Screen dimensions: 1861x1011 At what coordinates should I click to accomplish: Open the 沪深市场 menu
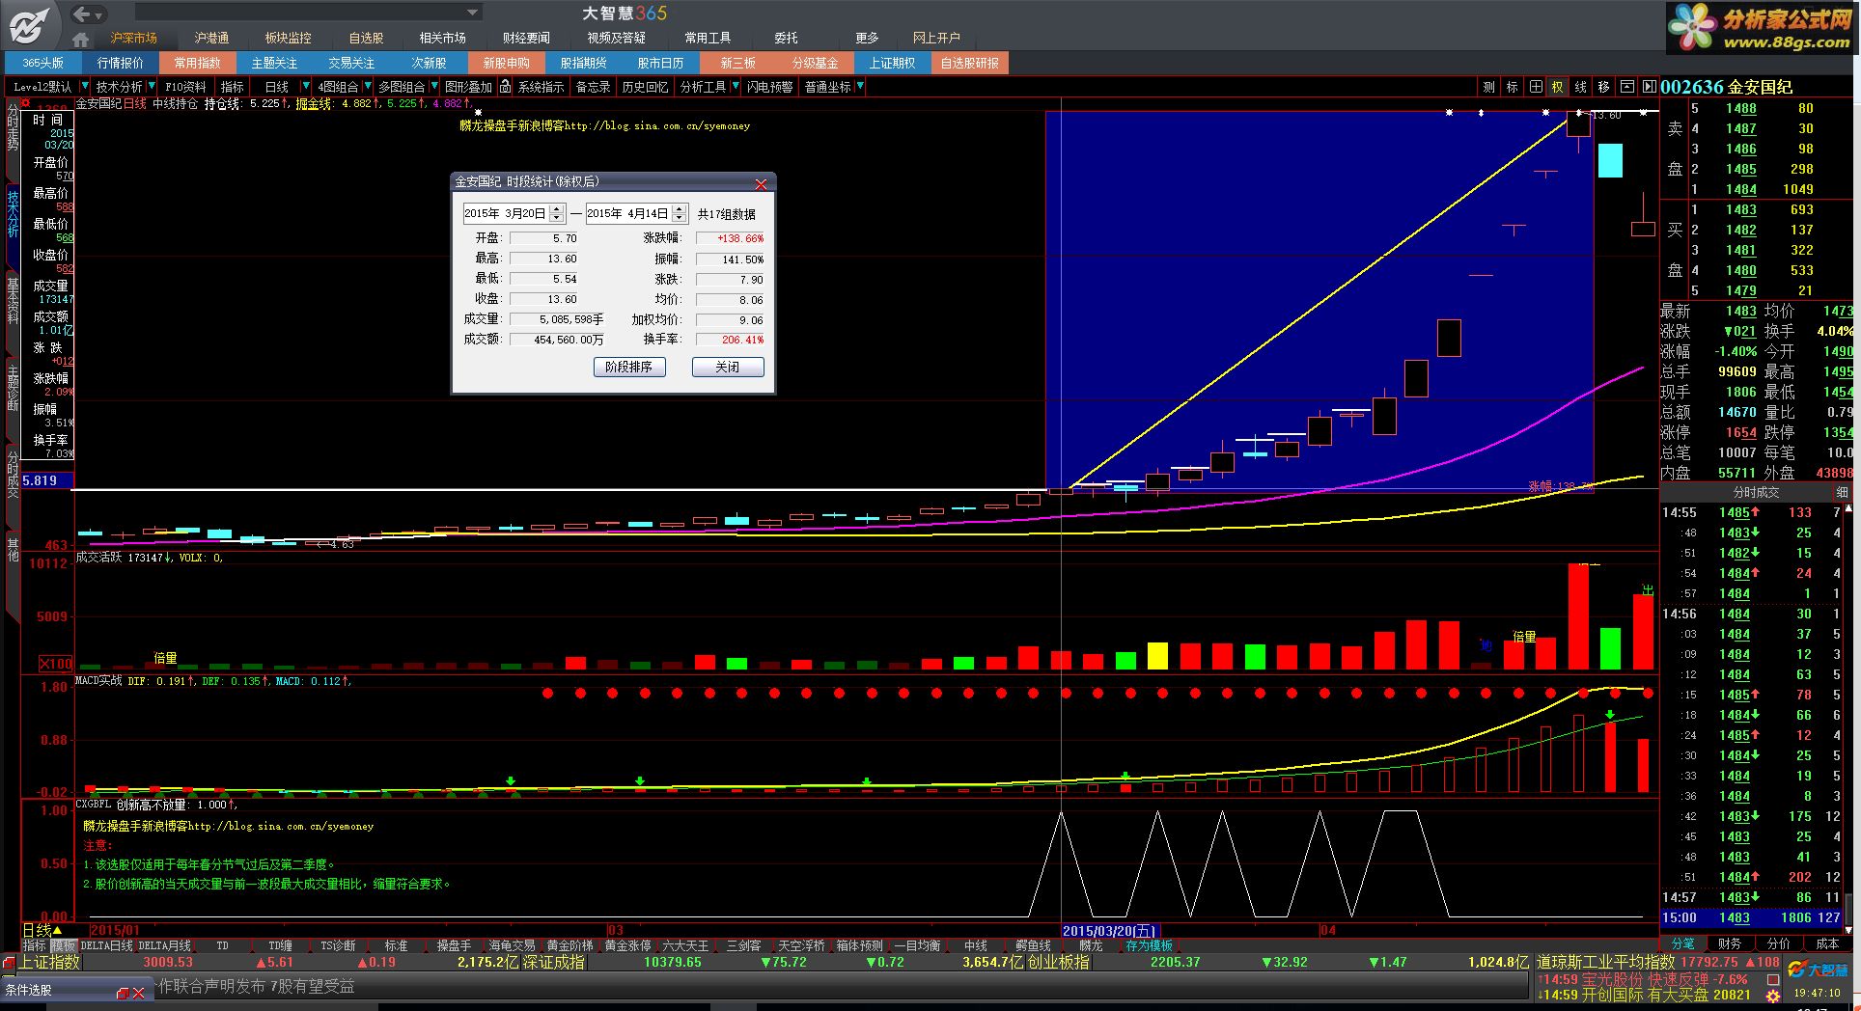133,39
